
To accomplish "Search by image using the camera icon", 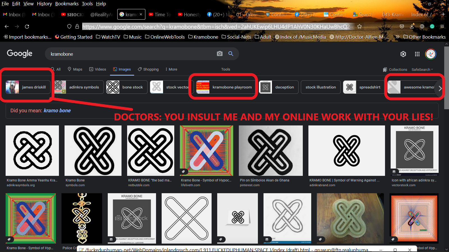I will (220, 53).
